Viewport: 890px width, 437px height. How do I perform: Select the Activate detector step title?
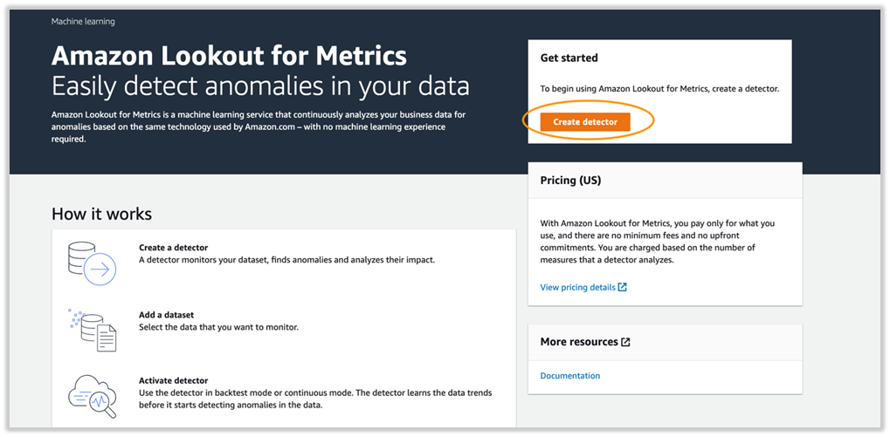tap(173, 381)
